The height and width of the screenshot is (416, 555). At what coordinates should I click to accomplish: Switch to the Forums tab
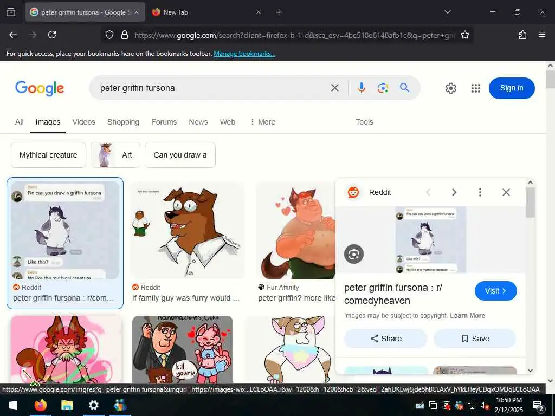click(x=164, y=122)
